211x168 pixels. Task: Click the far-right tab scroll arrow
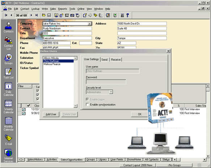tap(204, 160)
